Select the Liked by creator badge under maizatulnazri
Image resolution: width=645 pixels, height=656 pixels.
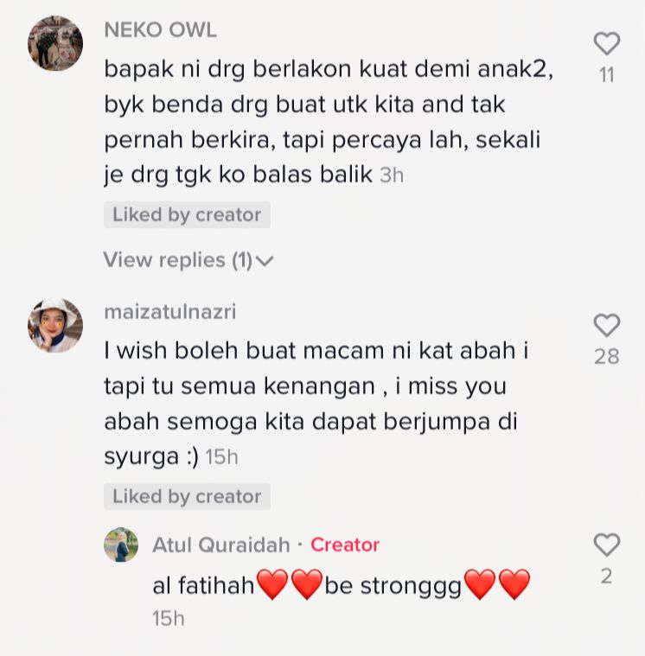pos(187,496)
